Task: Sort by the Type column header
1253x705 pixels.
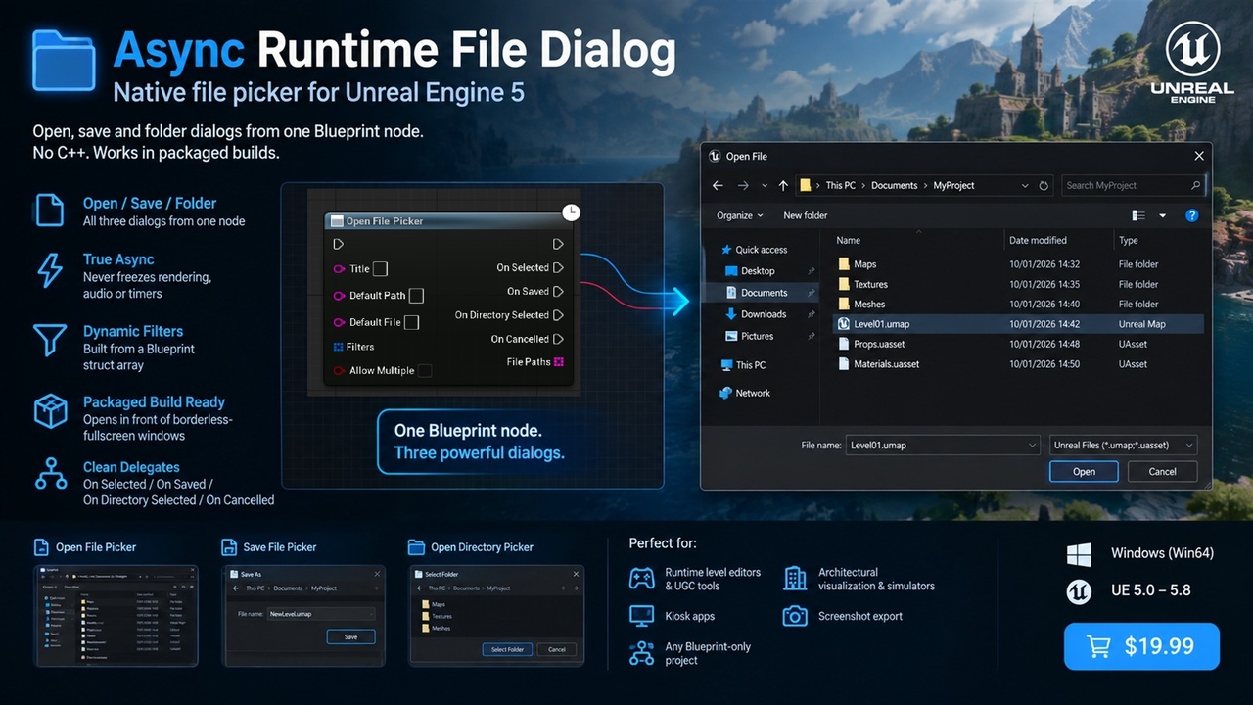Action: click(x=1129, y=240)
